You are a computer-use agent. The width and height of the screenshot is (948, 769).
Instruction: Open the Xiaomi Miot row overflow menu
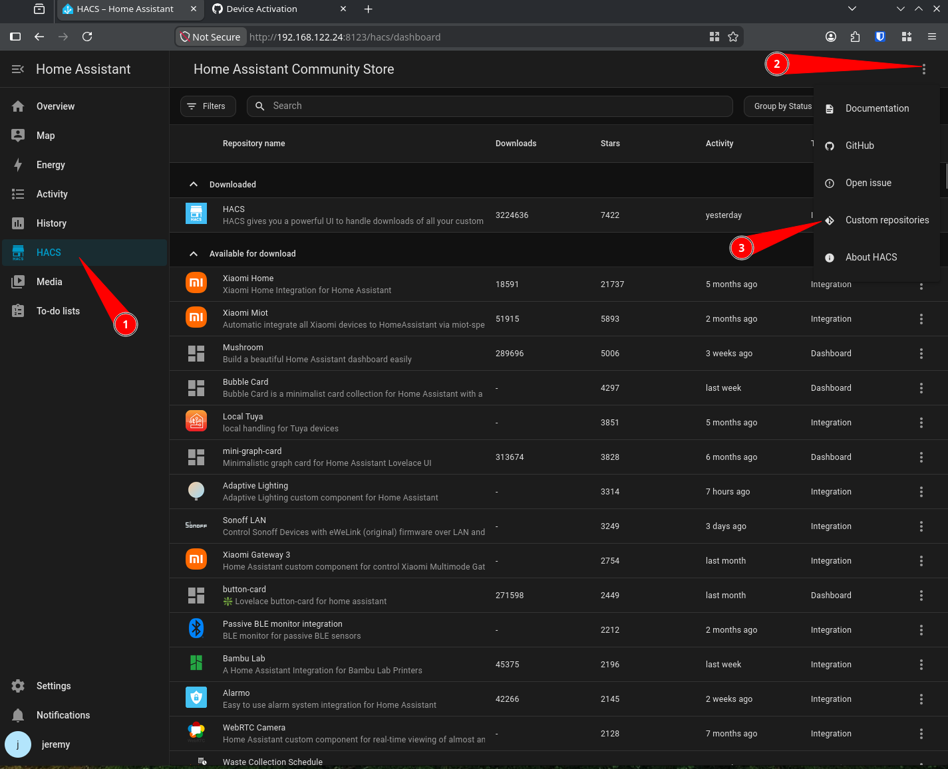tap(921, 319)
